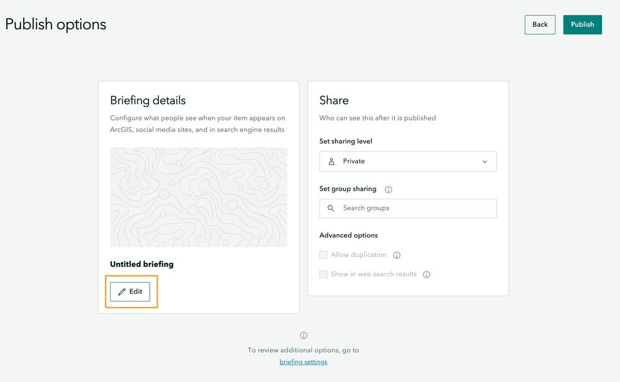
Task: Edit the Untitled briefing details
Action: [x=130, y=292]
